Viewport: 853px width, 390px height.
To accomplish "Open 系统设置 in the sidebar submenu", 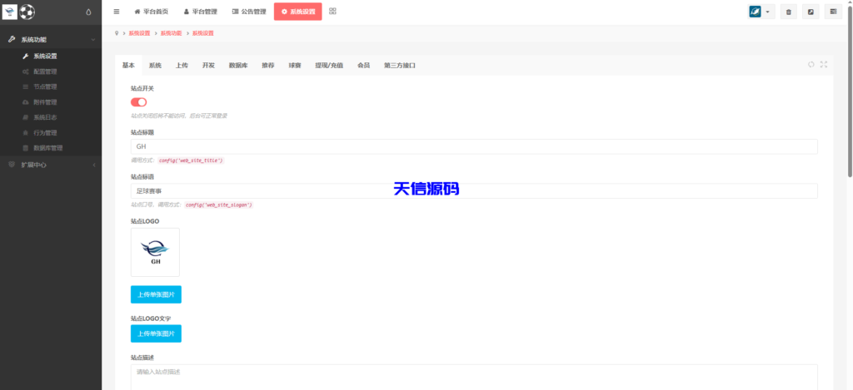I will pos(46,56).
